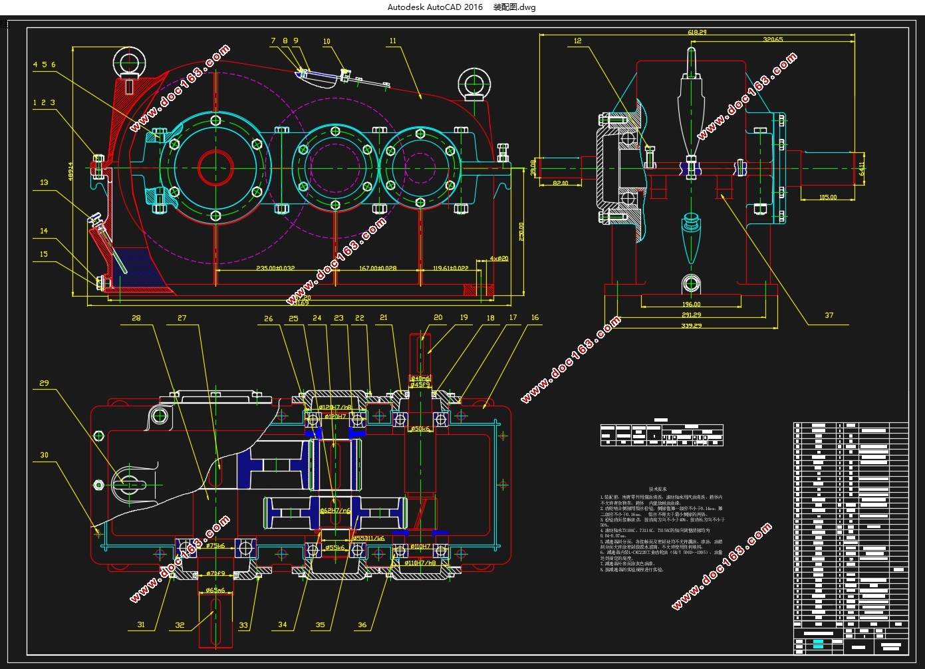Select the 235.00±0.032 center distance dimension

click(x=275, y=268)
